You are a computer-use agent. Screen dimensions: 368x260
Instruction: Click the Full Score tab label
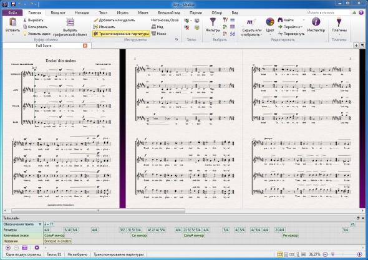(x=44, y=46)
